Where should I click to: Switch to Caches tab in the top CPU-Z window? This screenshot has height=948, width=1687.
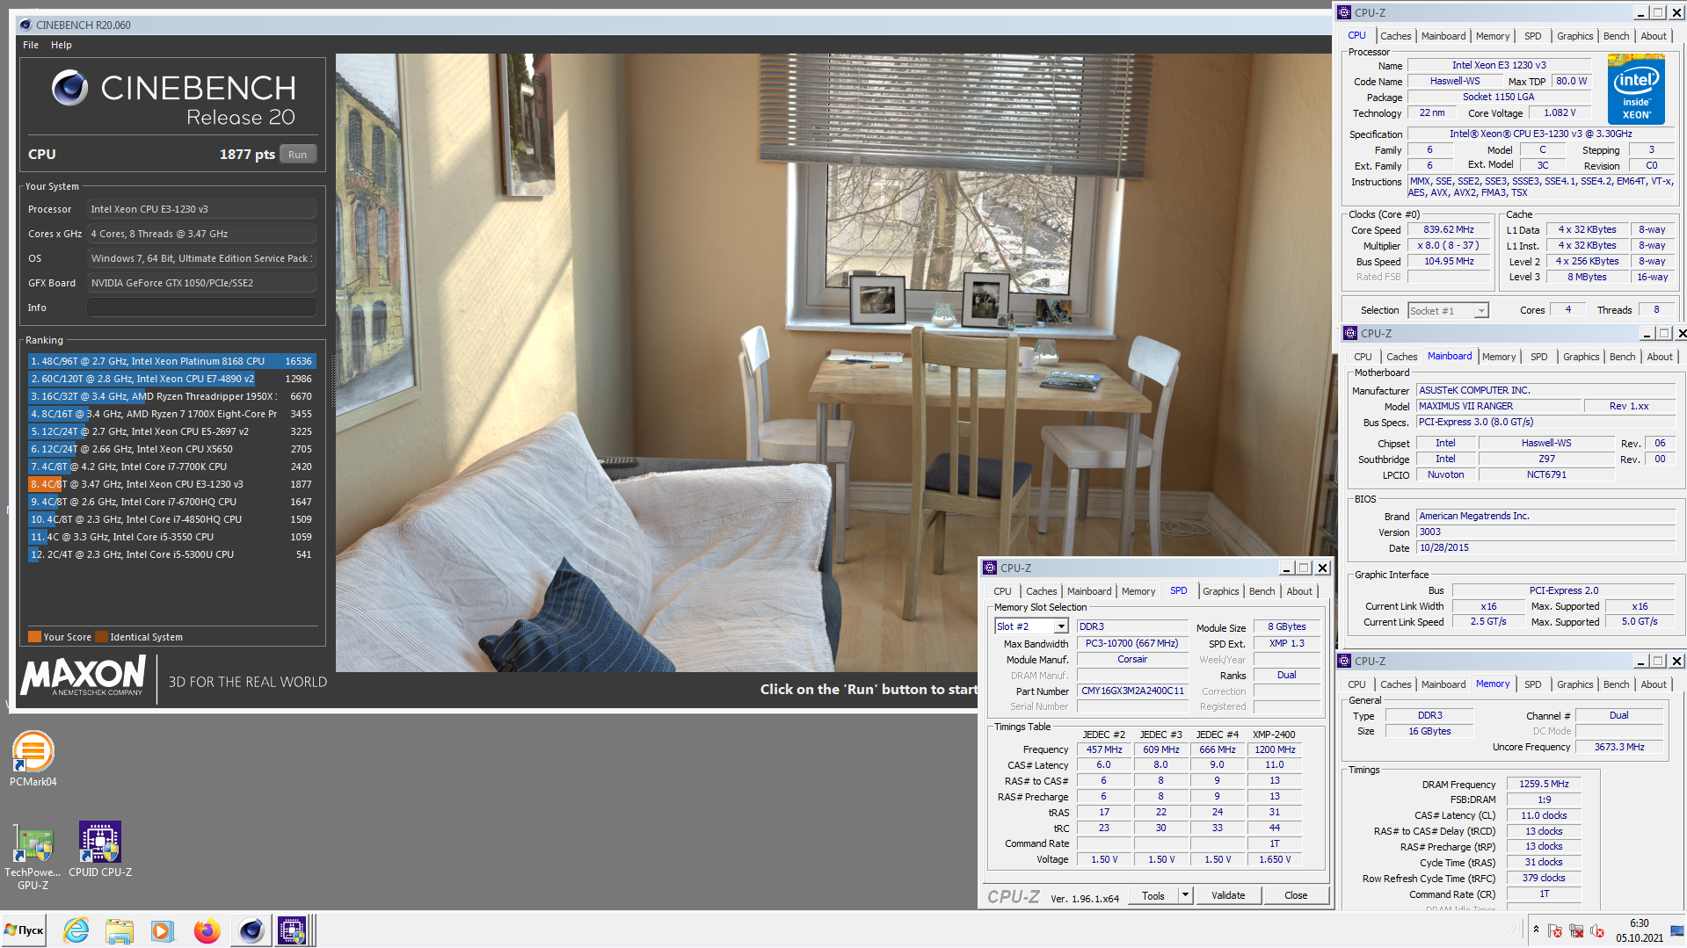1395,36
